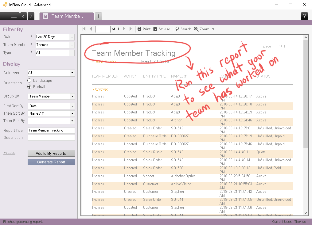The height and width of the screenshot is (225, 312).
Task: Click the Unfulfilled, Paid status text
Action: point(268,168)
